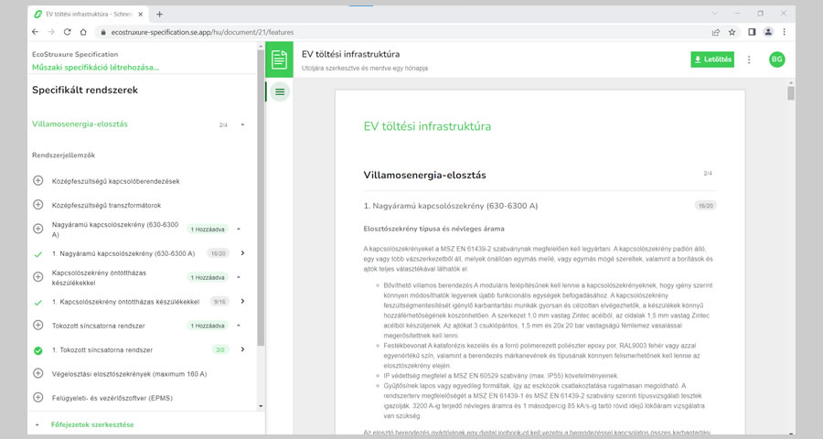Collapse Kapcsolószekrény öntöttházas készülékekkel added list
The width and height of the screenshot is (823, 439).
point(239,277)
